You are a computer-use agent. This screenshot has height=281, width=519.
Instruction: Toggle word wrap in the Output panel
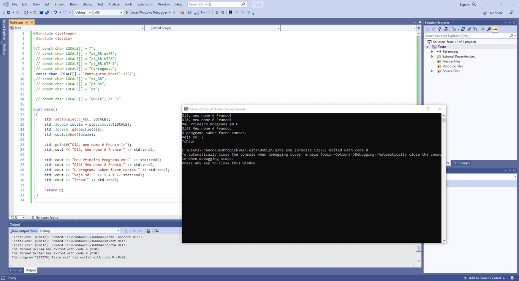tap(156, 230)
